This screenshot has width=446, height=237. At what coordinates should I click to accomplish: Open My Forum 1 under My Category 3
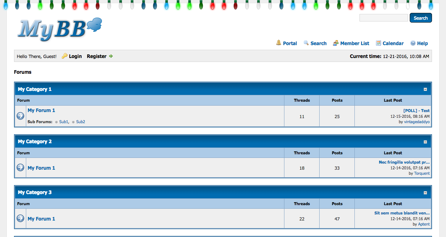tap(41, 219)
